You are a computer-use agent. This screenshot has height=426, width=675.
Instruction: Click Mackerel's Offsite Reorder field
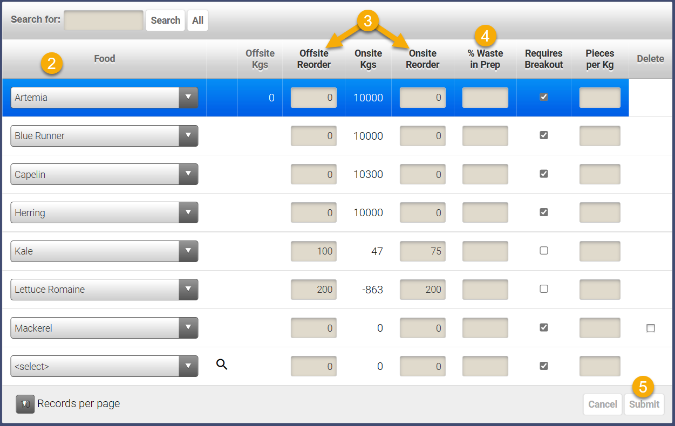coord(314,328)
